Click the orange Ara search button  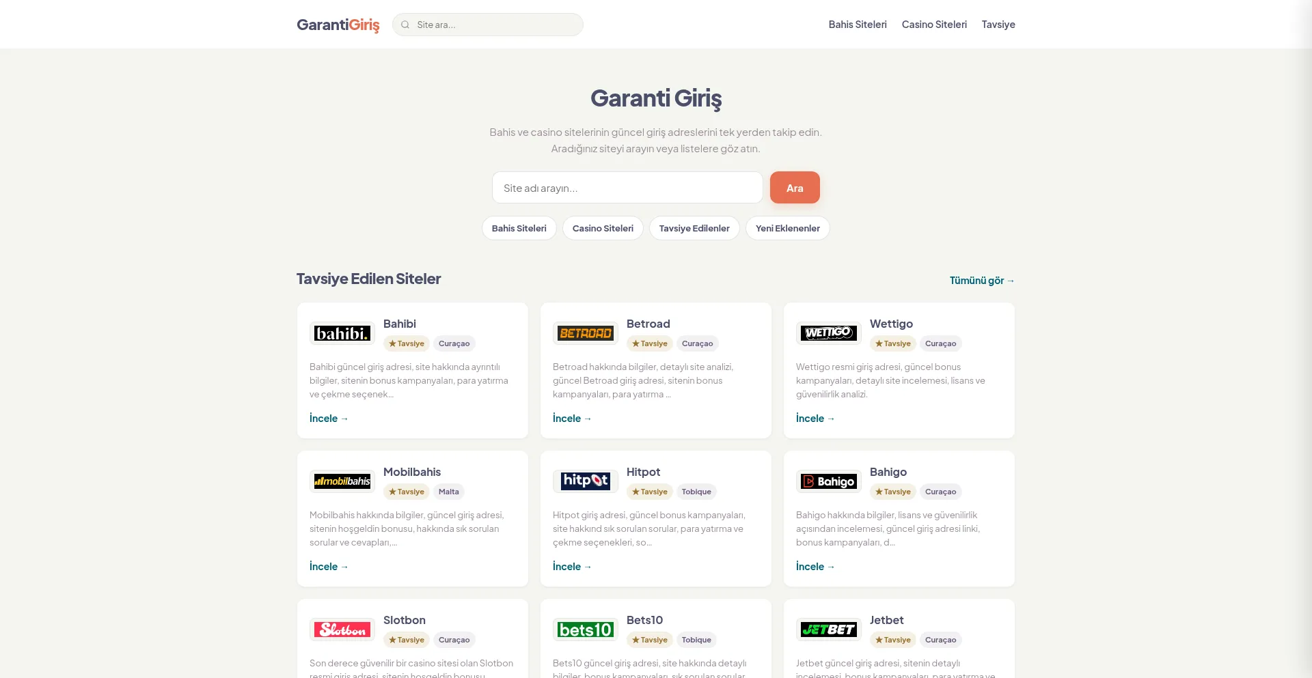point(795,188)
